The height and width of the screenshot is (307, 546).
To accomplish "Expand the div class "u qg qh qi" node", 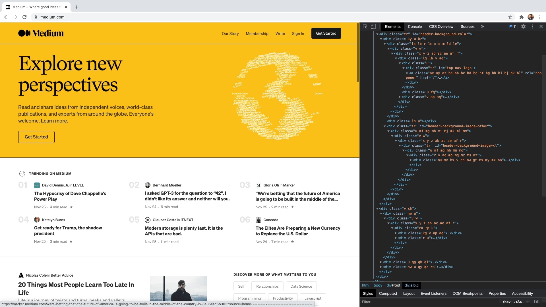I will pos(381,262).
